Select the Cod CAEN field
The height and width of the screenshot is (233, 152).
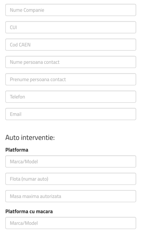pyautogui.click(x=71, y=45)
